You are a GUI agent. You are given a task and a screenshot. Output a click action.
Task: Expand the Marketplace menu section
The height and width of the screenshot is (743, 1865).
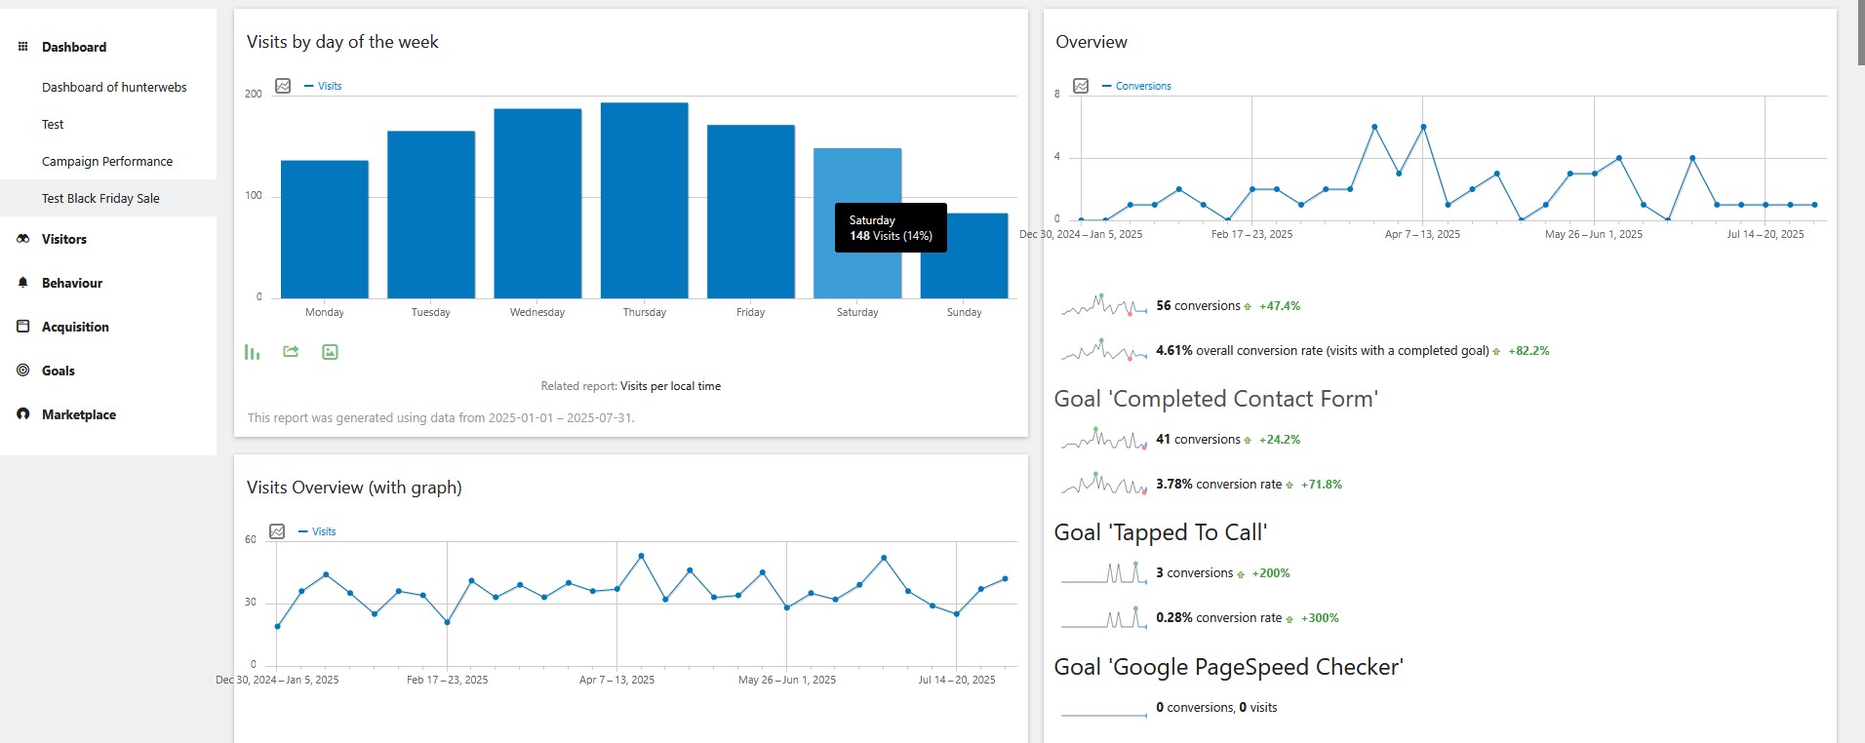tap(79, 414)
